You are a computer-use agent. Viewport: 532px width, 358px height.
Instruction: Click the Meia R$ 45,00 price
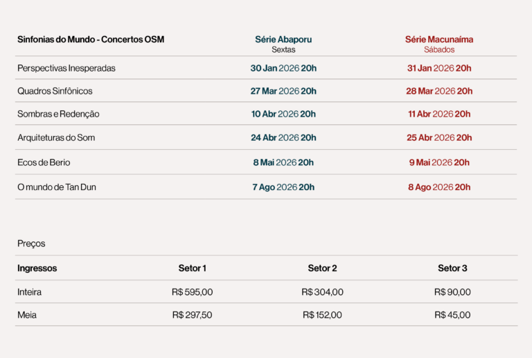(x=452, y=315)
